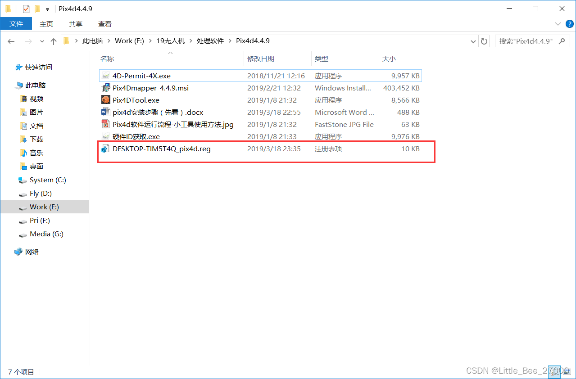Select file name Pix4d软件运行流程-小工具使用方法.jpg
Image resolution: width=576 pixels, height=379 pixels.
(173, 124)
